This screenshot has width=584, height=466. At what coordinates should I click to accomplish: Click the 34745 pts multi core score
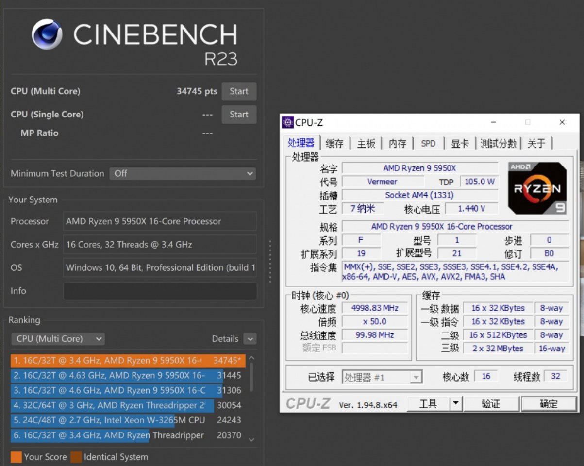(197, 91)
